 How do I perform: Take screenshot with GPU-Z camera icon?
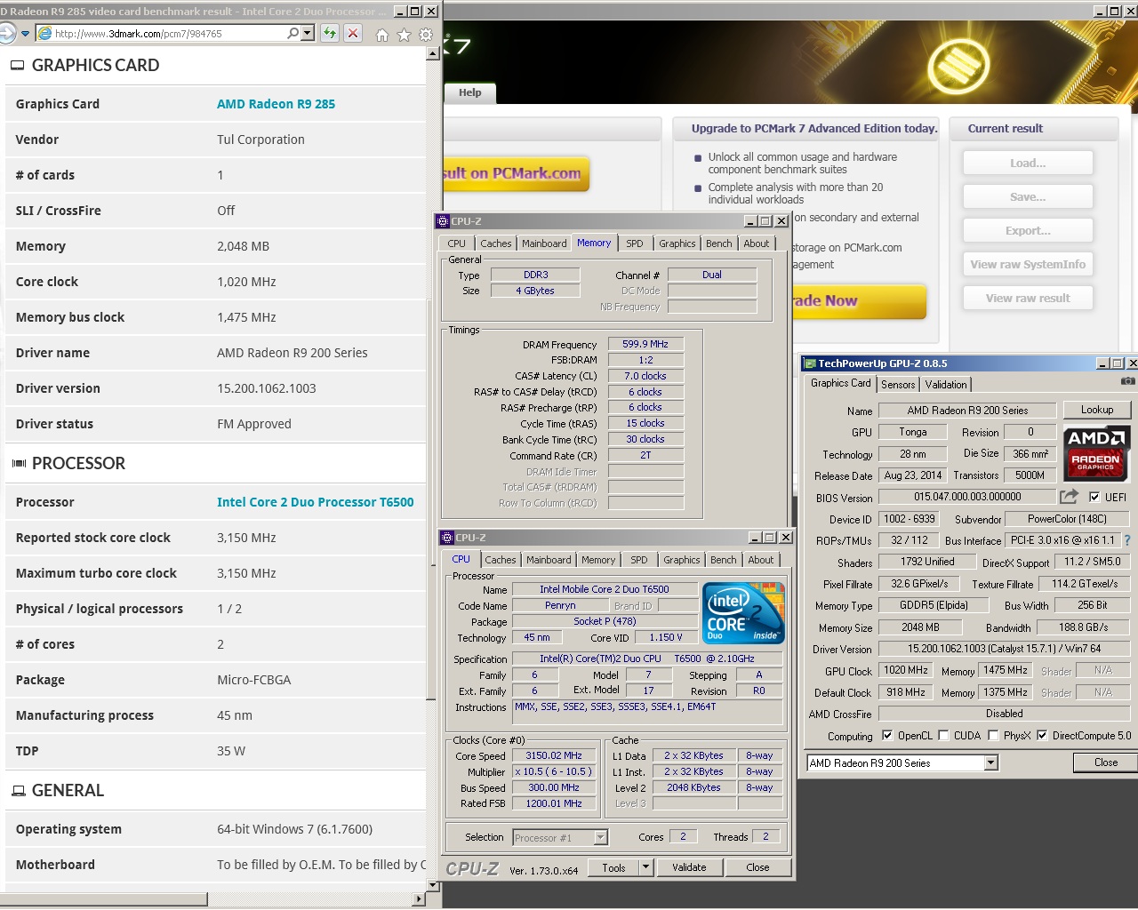1128,381
